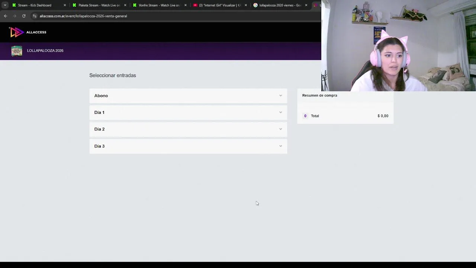Click the Día 3 row label
This screenshot has width=476, height=268.
click(x=99, y=146)
